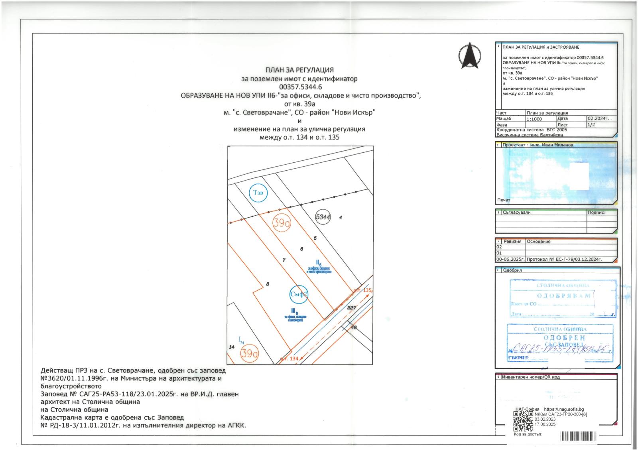Click the date cell 02.2024г.

601,119
